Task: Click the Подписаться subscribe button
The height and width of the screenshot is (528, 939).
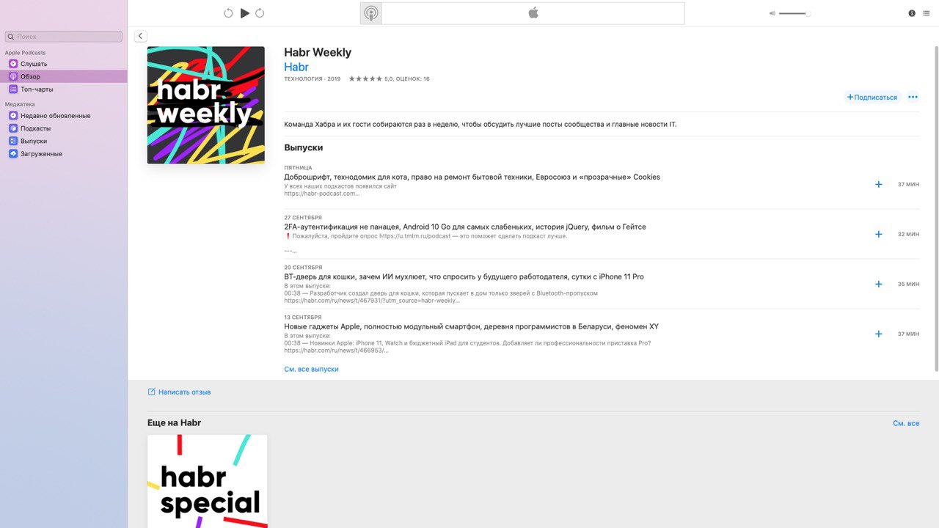Action: coord(872,97)
